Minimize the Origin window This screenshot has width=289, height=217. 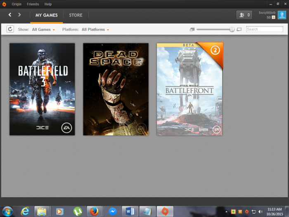[270, 4]
